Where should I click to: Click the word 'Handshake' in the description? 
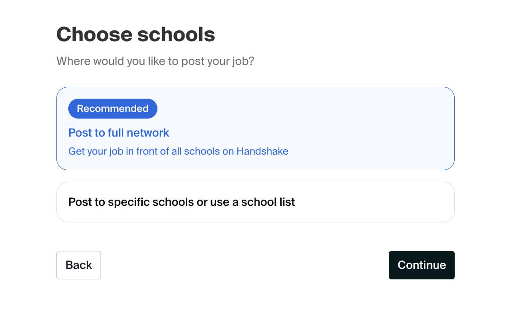click(262, 151)
